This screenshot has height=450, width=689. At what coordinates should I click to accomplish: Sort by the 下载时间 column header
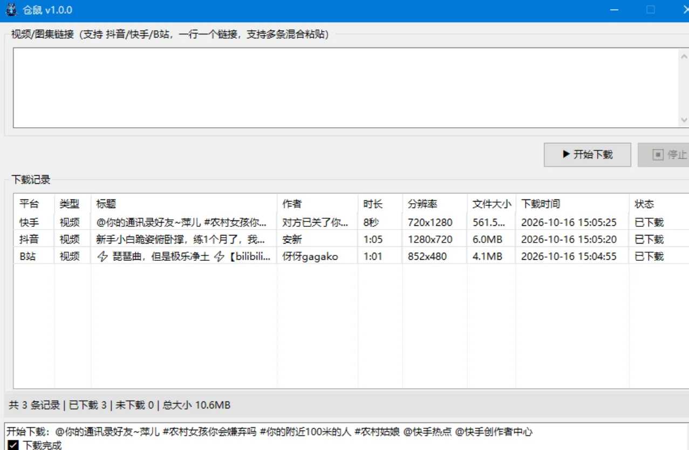click(572, 204)
